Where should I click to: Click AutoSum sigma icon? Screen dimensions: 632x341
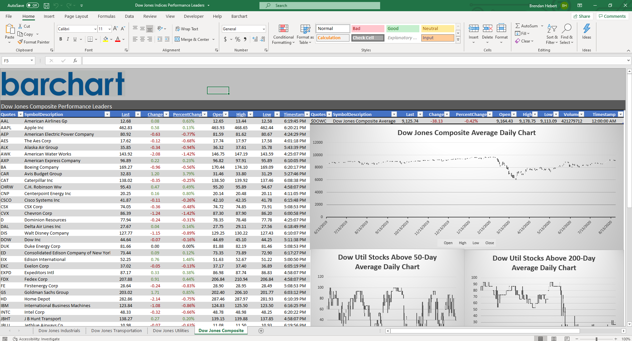coord(518,26)
